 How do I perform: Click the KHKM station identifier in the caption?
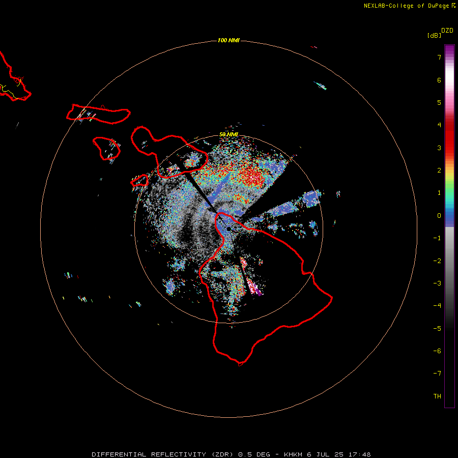pos(293,454)
